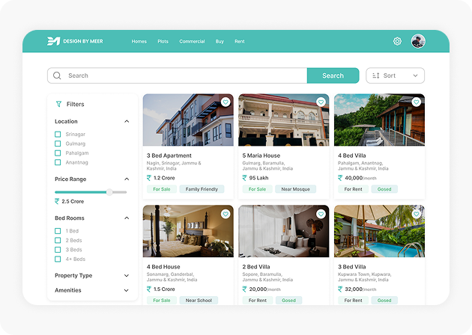Click the magnifier icon in search field
Screen dimensions: 472x335
(x=57, y=76)
